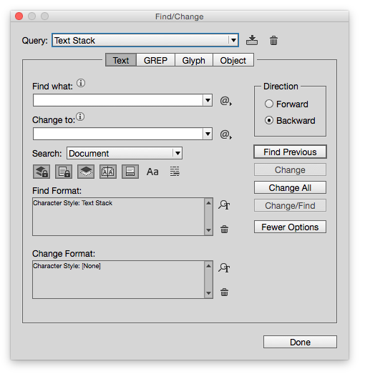Open the Change to info icon
Screen dimensions: 365x379
[80, 117]
